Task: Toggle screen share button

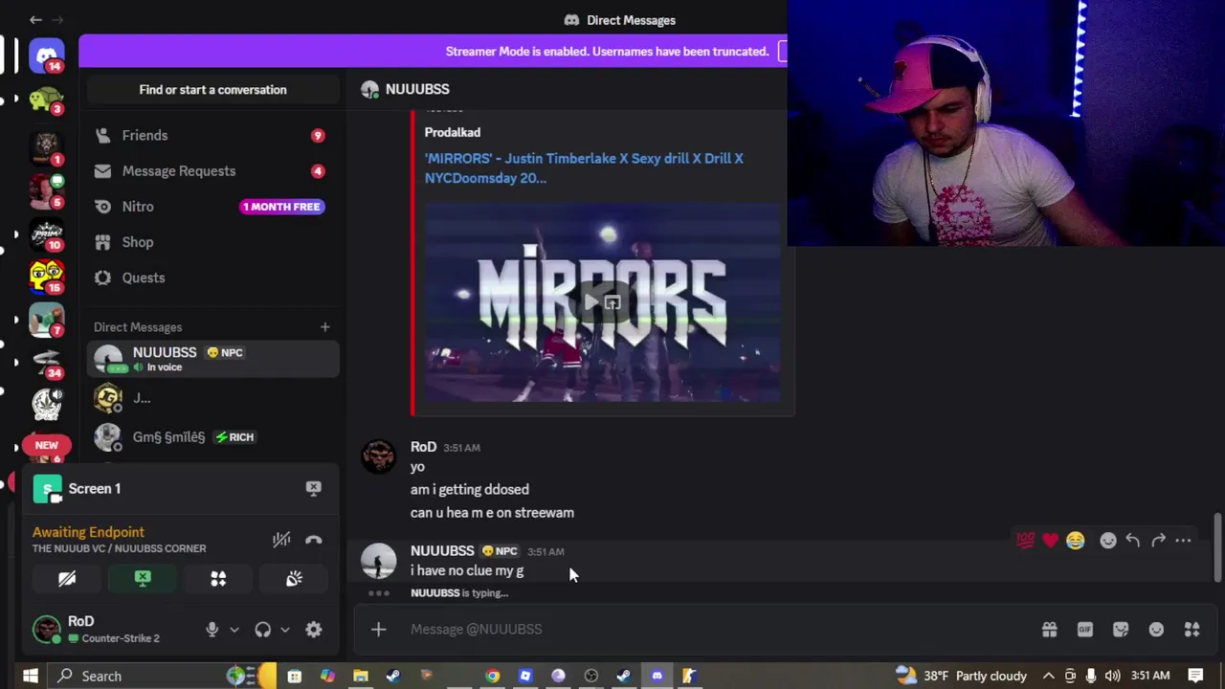Action: pos(143,578)
